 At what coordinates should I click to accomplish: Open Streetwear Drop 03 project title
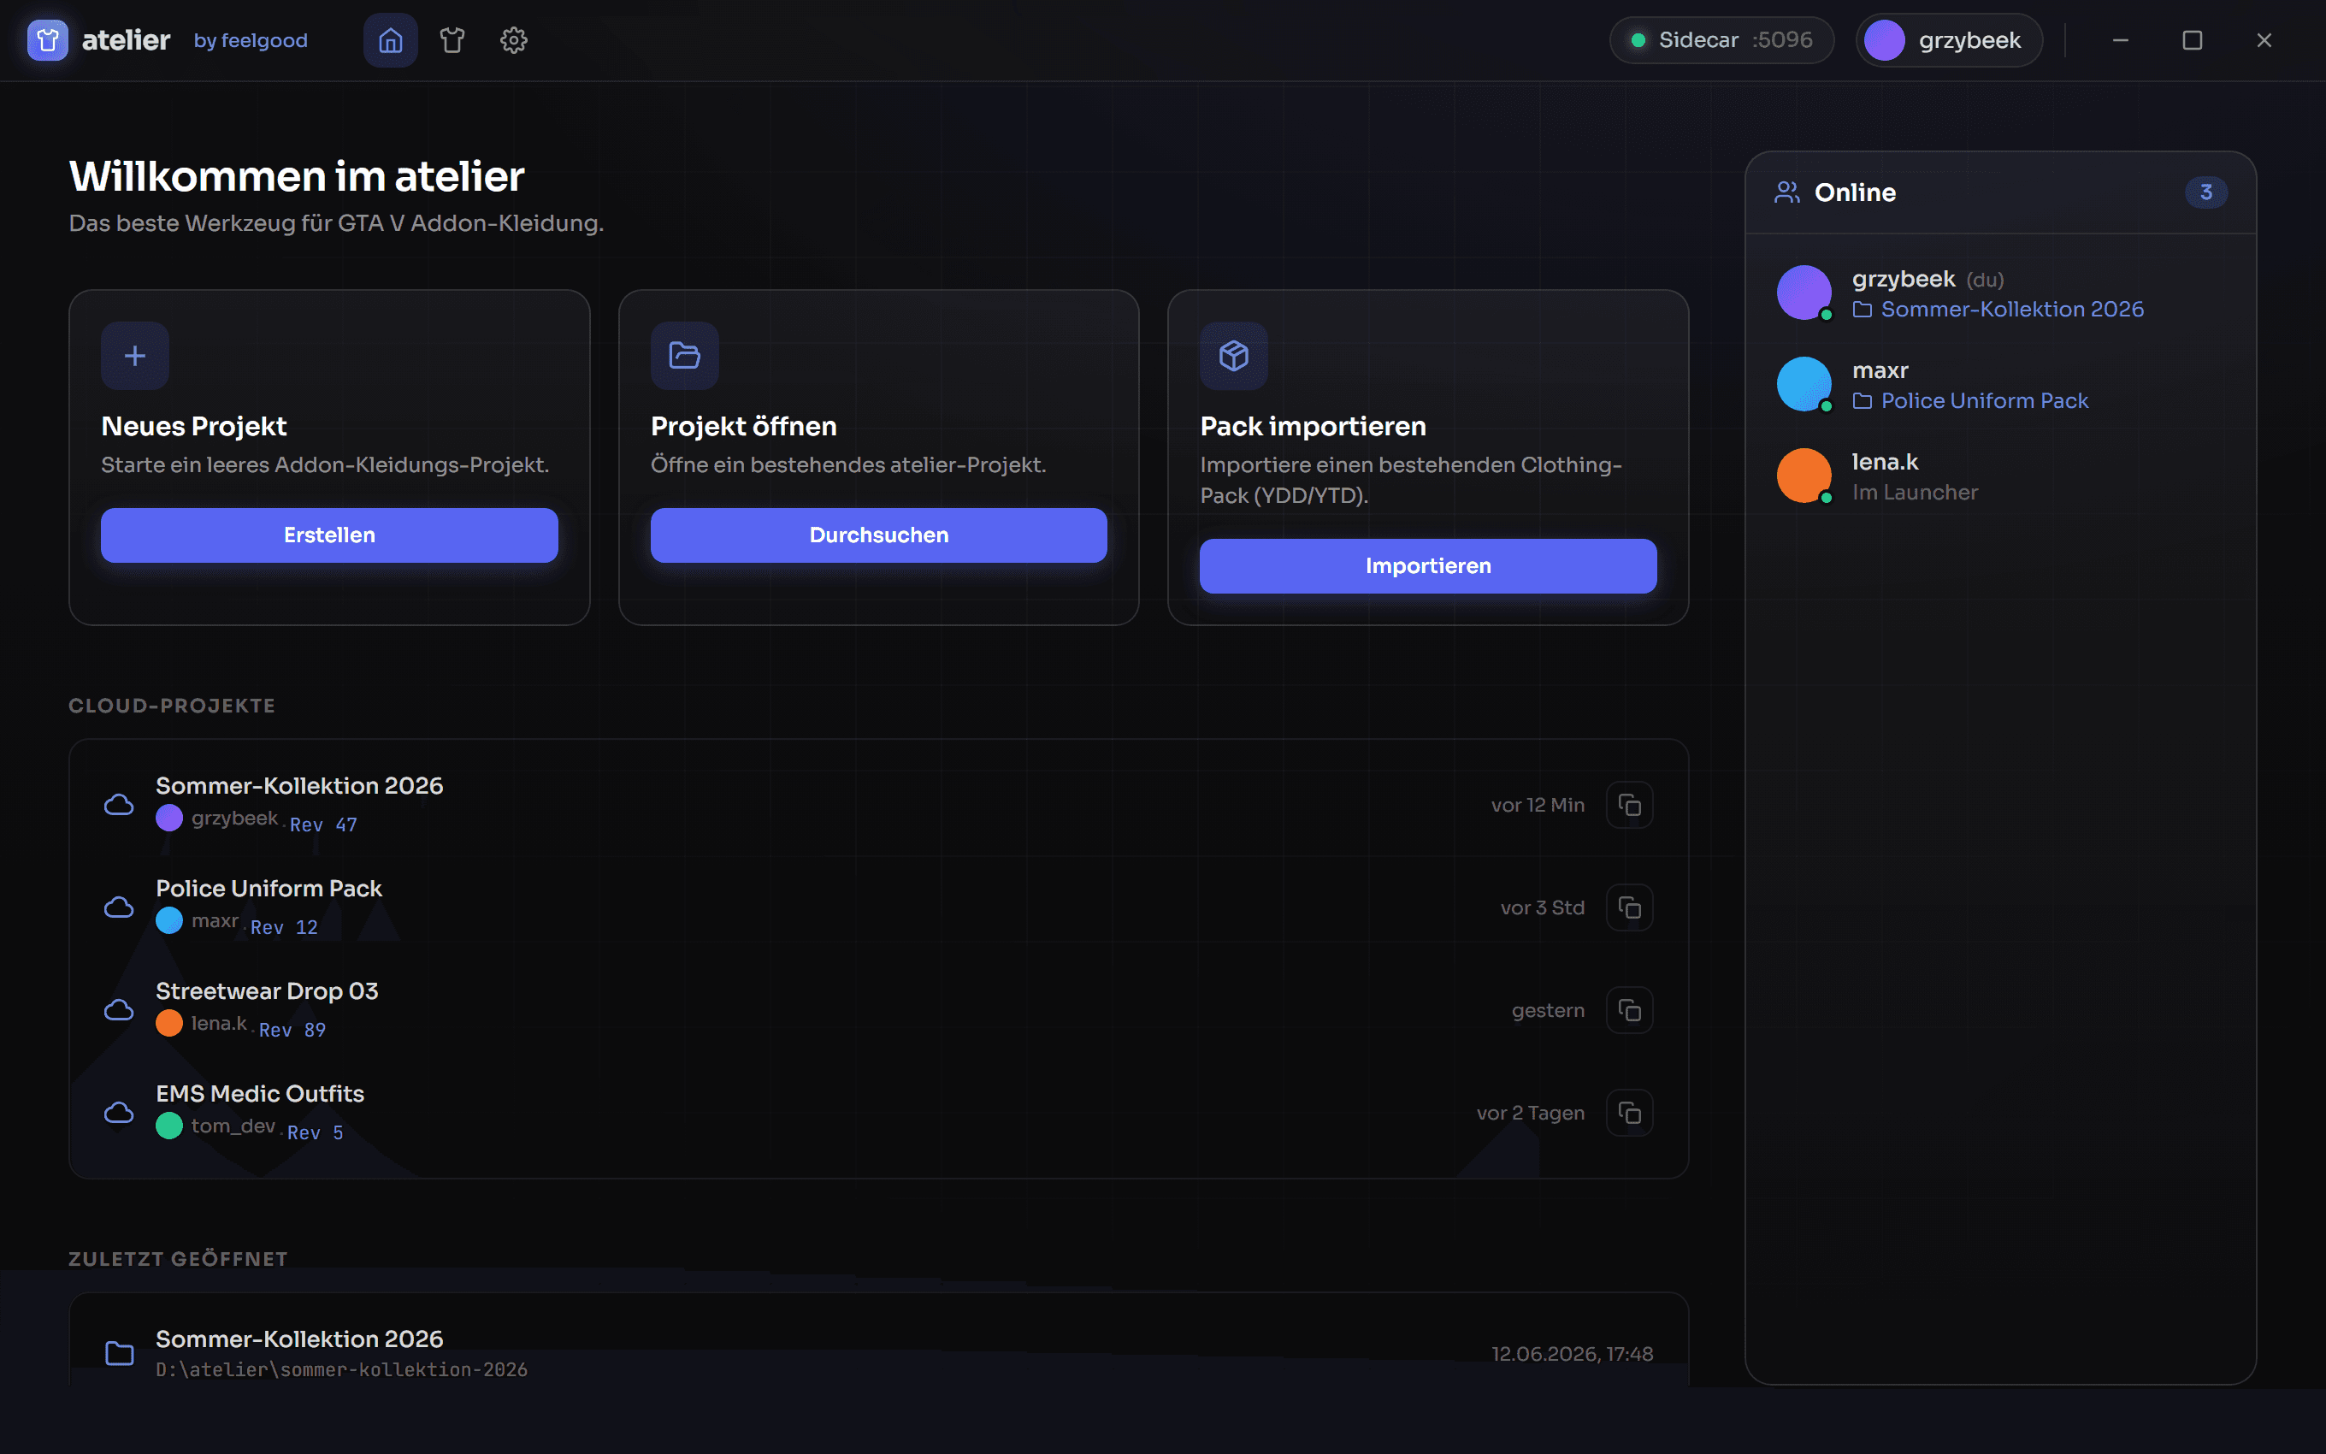coord(267,990)
